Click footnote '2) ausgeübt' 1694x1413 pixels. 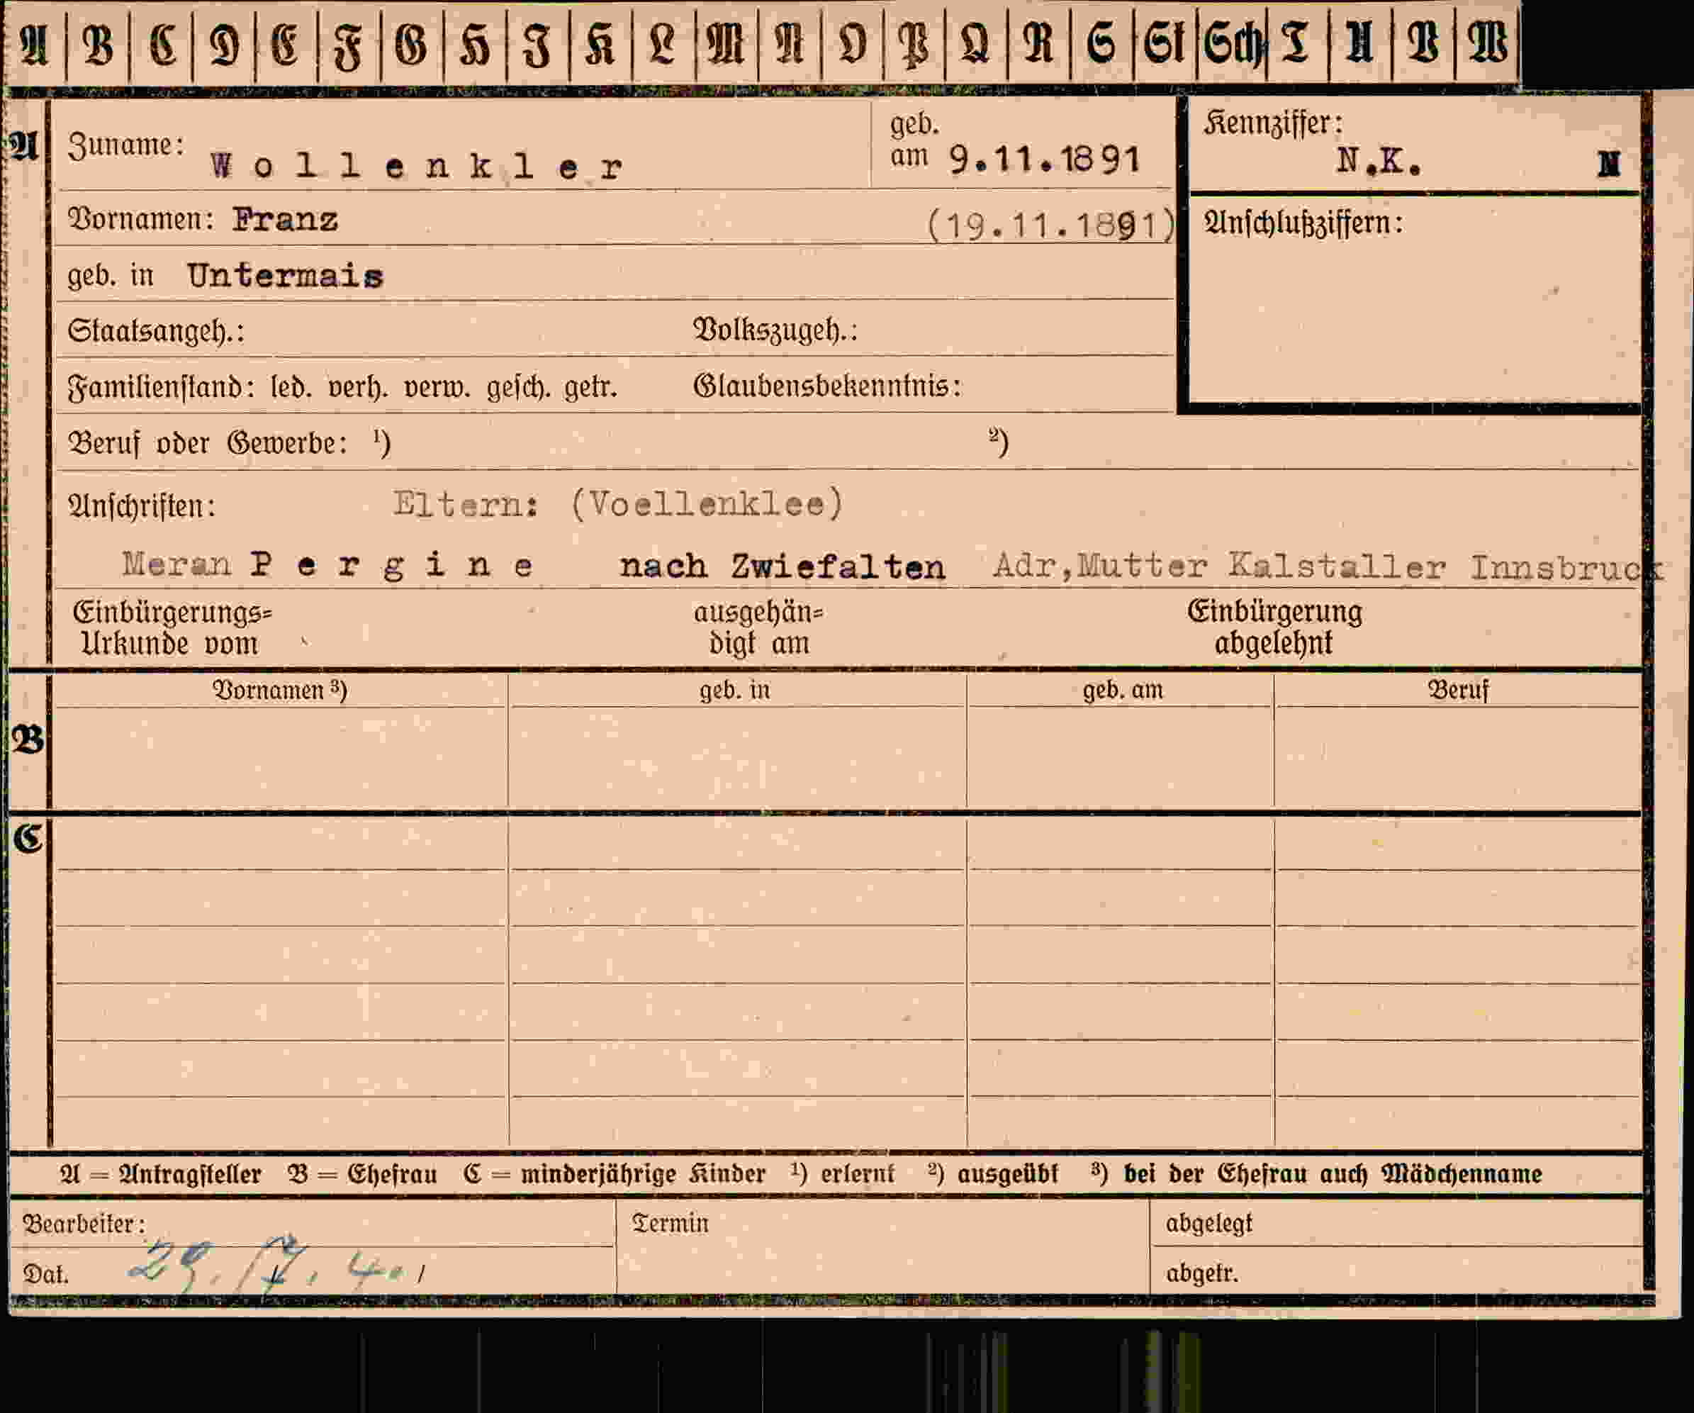pos(992,1173)
